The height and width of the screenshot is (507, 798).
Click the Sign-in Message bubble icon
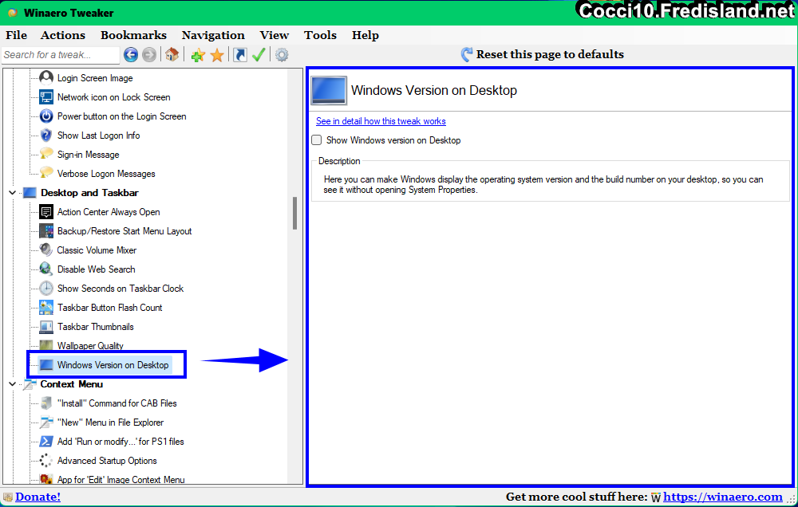(46, 154)
